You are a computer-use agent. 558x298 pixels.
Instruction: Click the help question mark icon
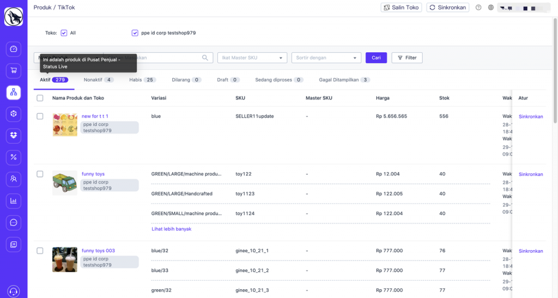click(478, 8)
